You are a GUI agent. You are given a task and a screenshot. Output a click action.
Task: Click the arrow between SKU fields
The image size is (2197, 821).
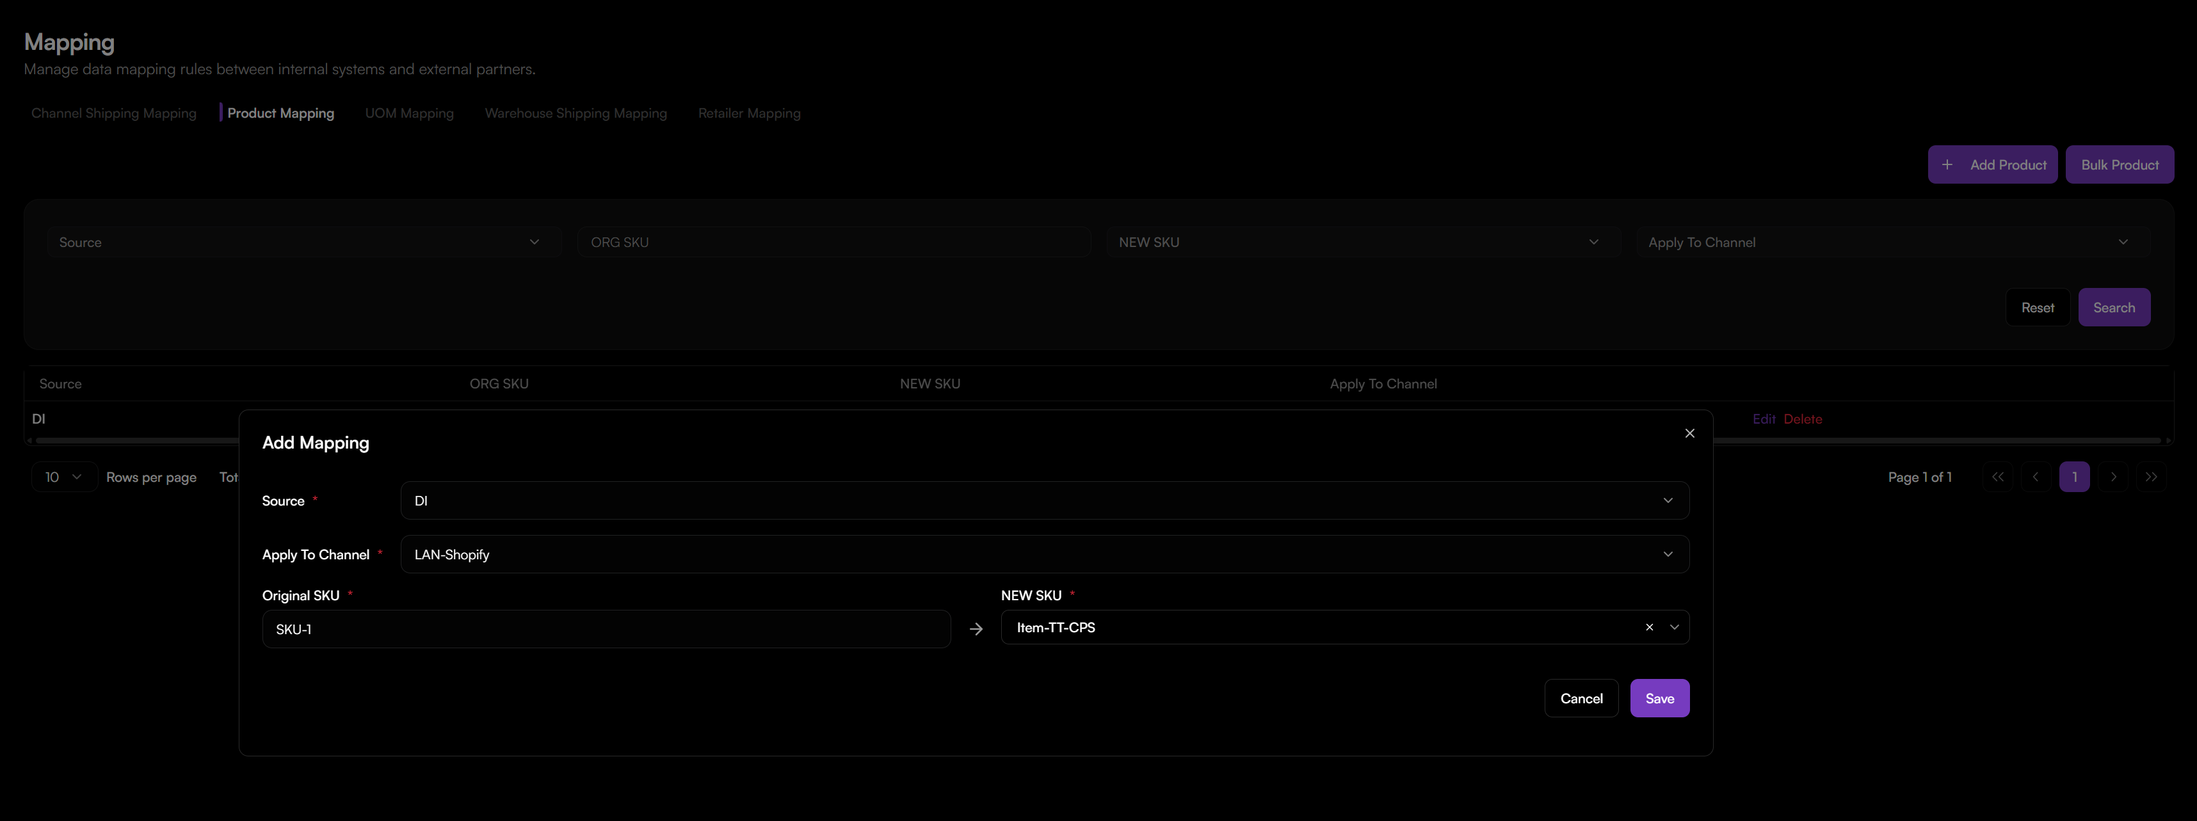976,629
